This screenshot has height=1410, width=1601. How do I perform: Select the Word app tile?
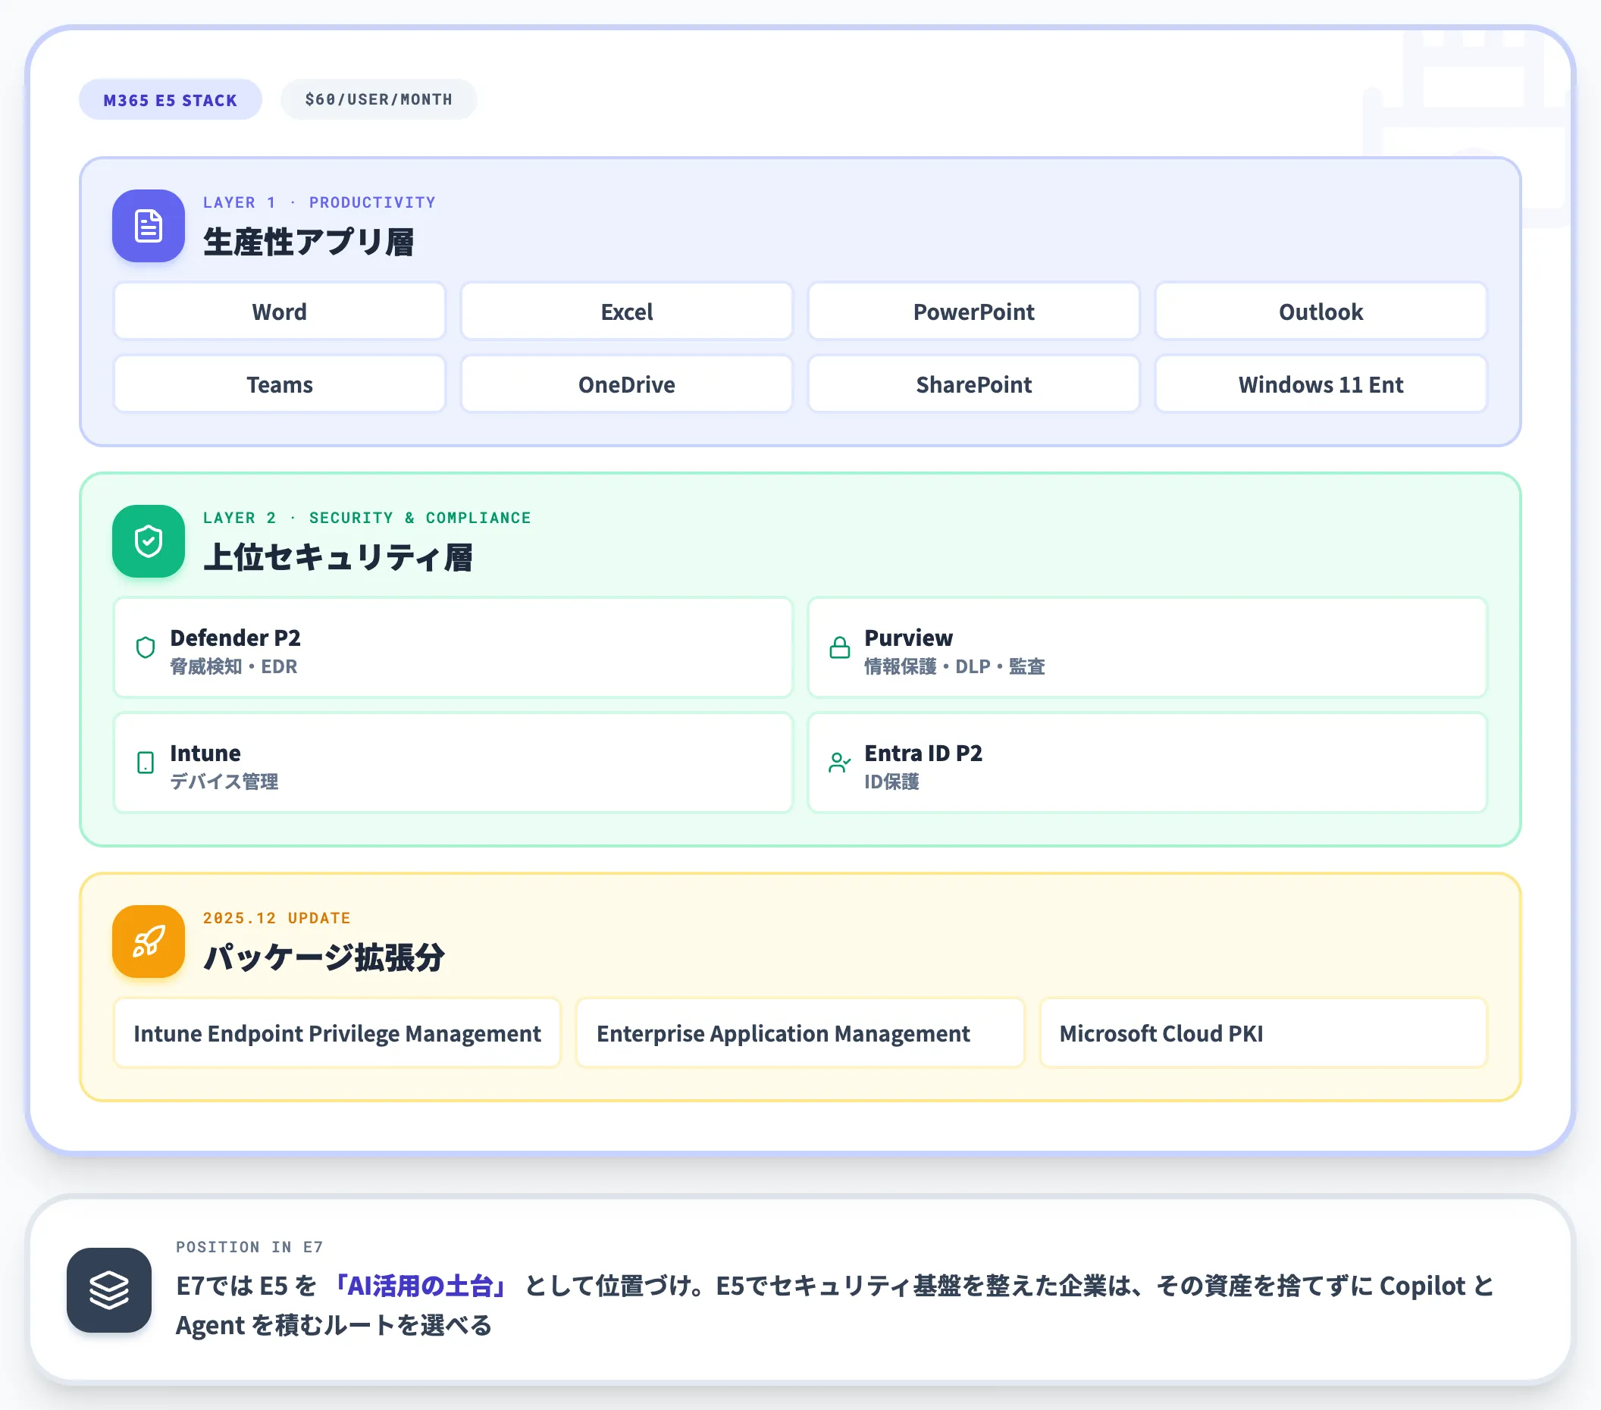point(280,312)
